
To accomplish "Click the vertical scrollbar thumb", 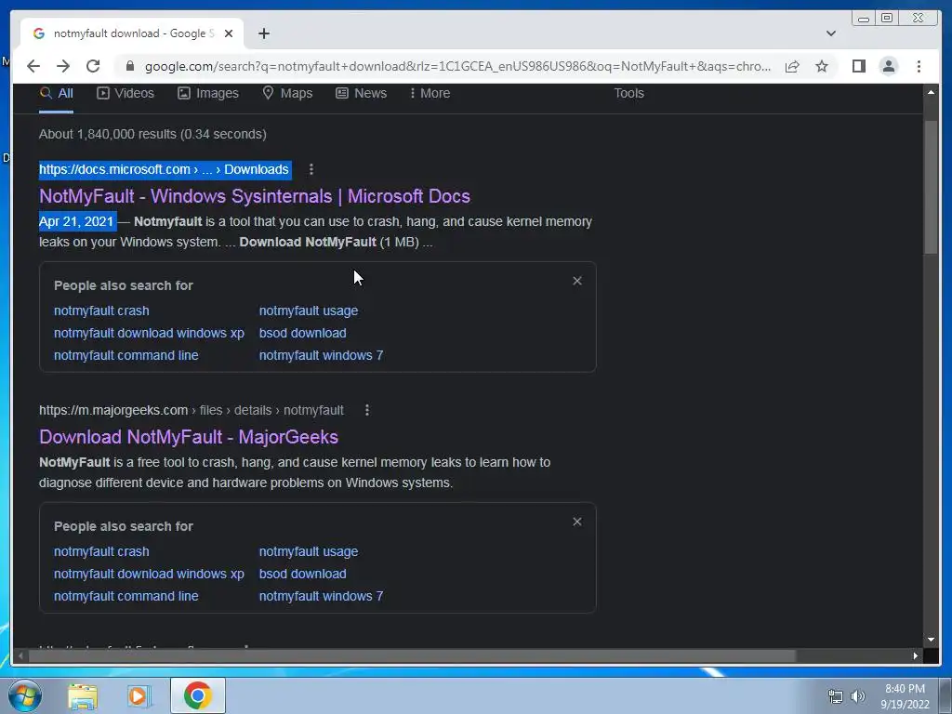I will pyautogui.click(x=931, y=188).
